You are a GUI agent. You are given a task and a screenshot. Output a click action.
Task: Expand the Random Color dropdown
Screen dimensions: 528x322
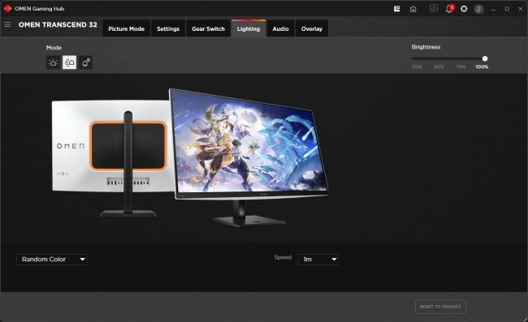(52, 260)
